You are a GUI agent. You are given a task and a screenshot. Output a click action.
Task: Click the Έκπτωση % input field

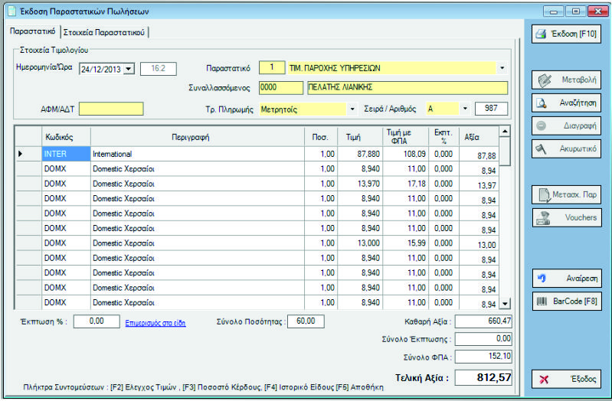97,322
